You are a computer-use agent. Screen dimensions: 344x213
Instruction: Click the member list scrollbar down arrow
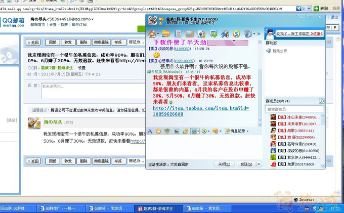pyautogui.click(x=323, y=166)
